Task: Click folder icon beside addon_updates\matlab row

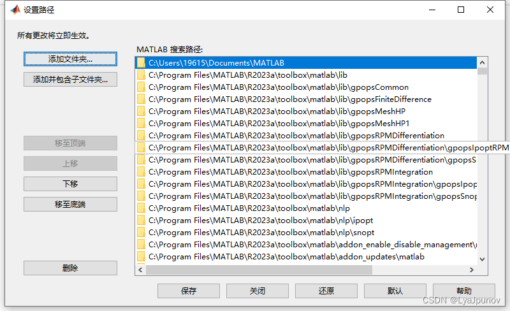Action: pyautogui.click(x=141, y=256)
